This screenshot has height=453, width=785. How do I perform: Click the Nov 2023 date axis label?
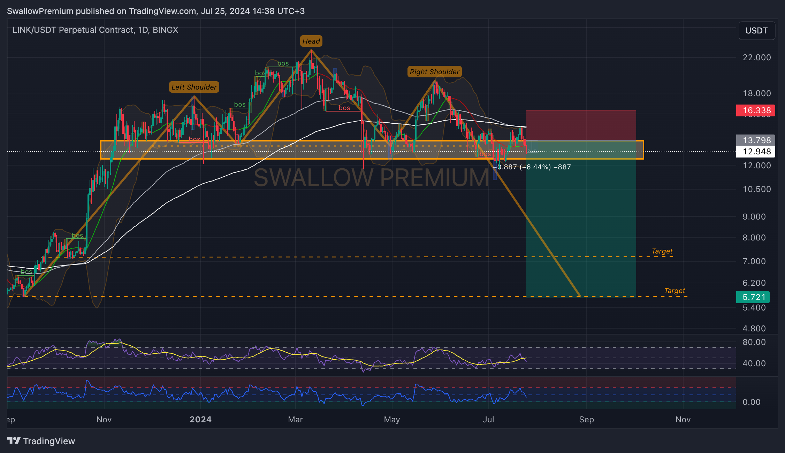(x=104, y=420)
